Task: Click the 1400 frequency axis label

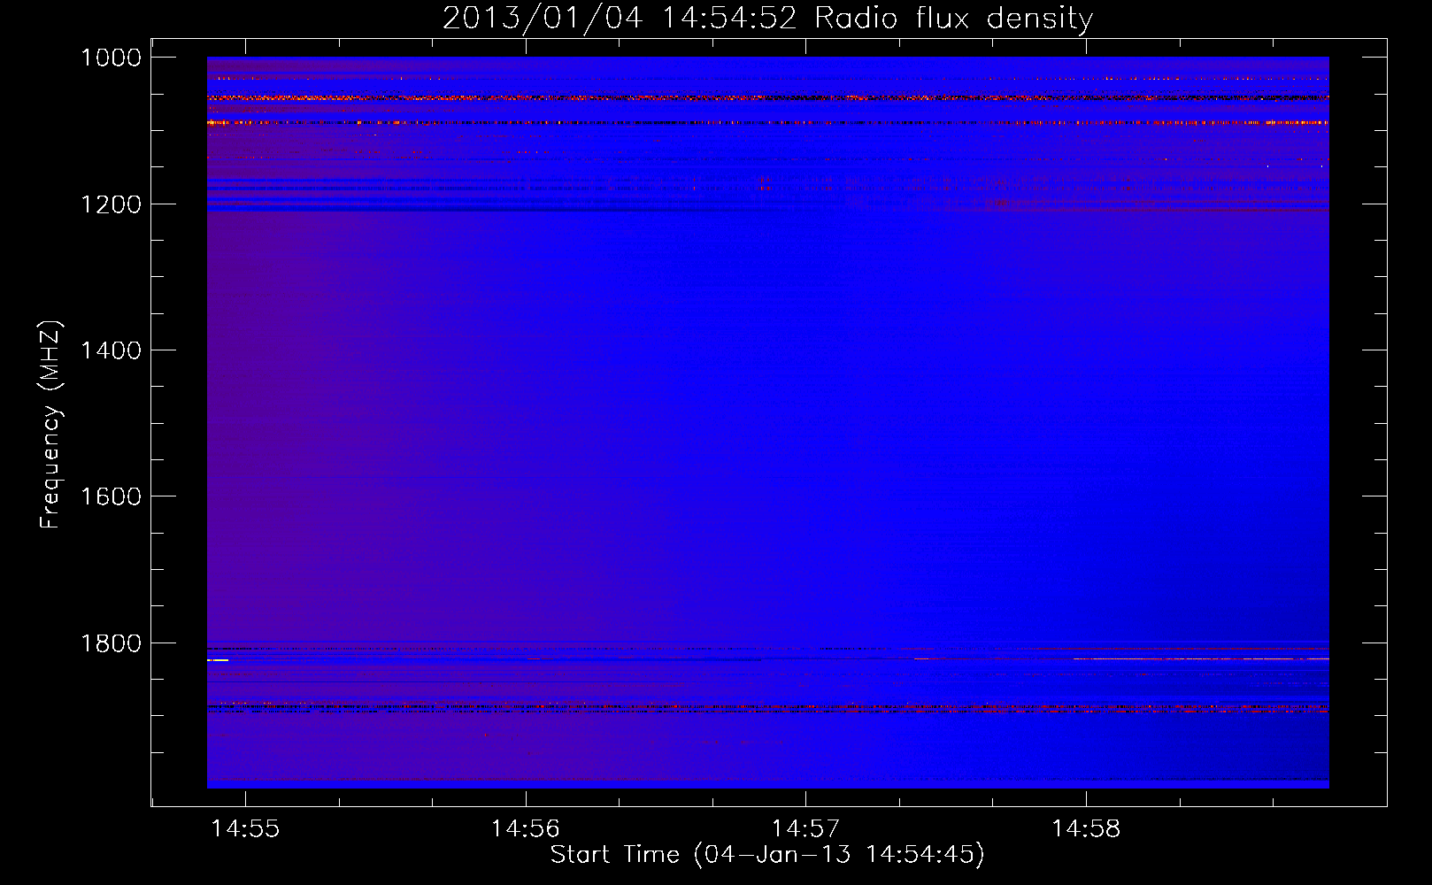Action: (x=111, y=350)
